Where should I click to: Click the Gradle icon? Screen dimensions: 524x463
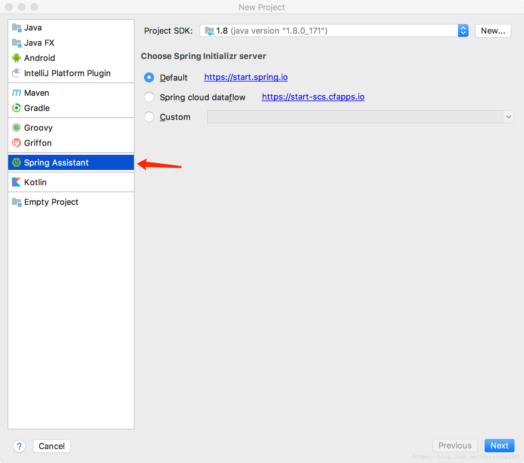(16, 108)
